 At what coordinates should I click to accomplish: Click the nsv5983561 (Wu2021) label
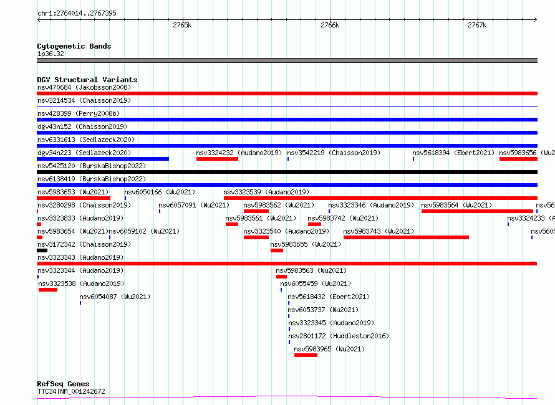pyautogui.click(x=261, y=218)
